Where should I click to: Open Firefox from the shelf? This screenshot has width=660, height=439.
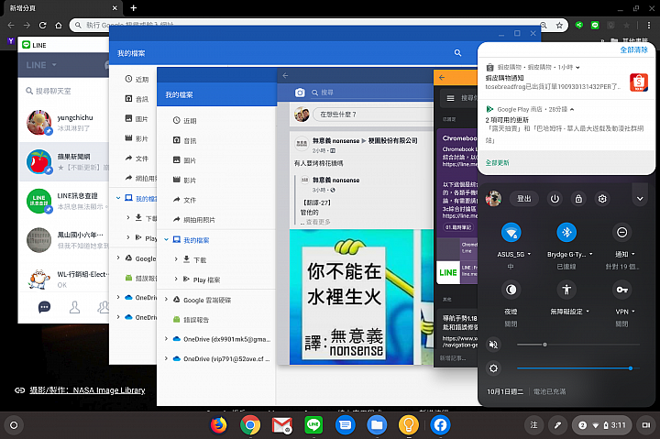218,425
